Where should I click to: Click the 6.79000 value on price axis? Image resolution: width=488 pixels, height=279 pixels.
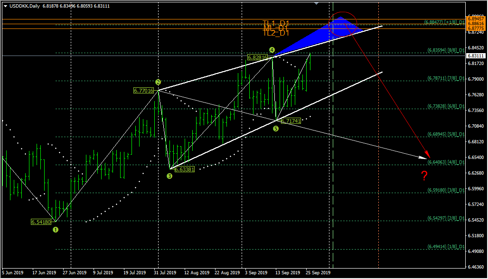click(476, 79)
